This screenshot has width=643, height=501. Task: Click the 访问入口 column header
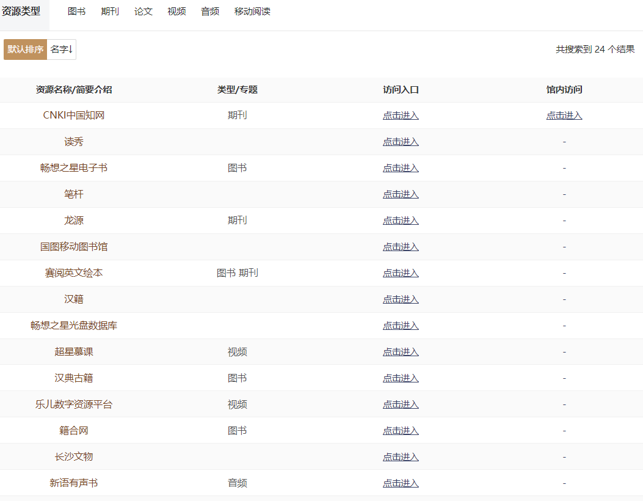(401, 89)
